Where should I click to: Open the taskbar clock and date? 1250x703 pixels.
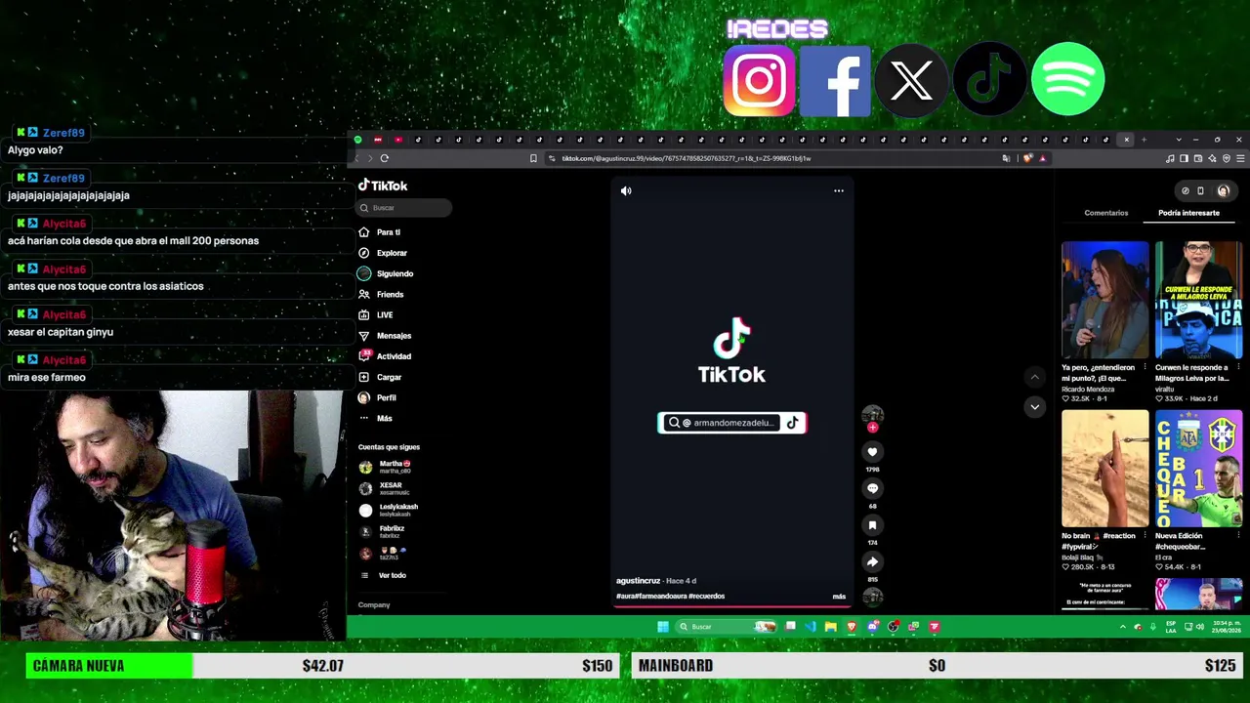click(x=1226, y=627)
